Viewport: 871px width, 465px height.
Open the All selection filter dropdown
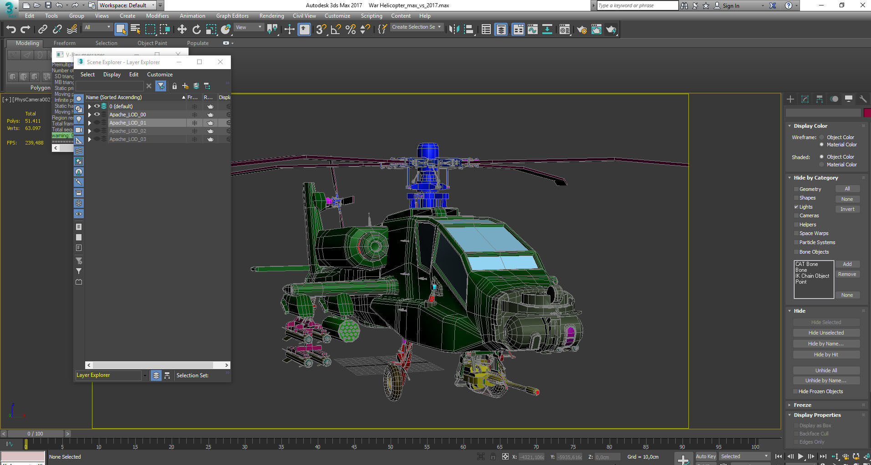[x=97, y=27]
